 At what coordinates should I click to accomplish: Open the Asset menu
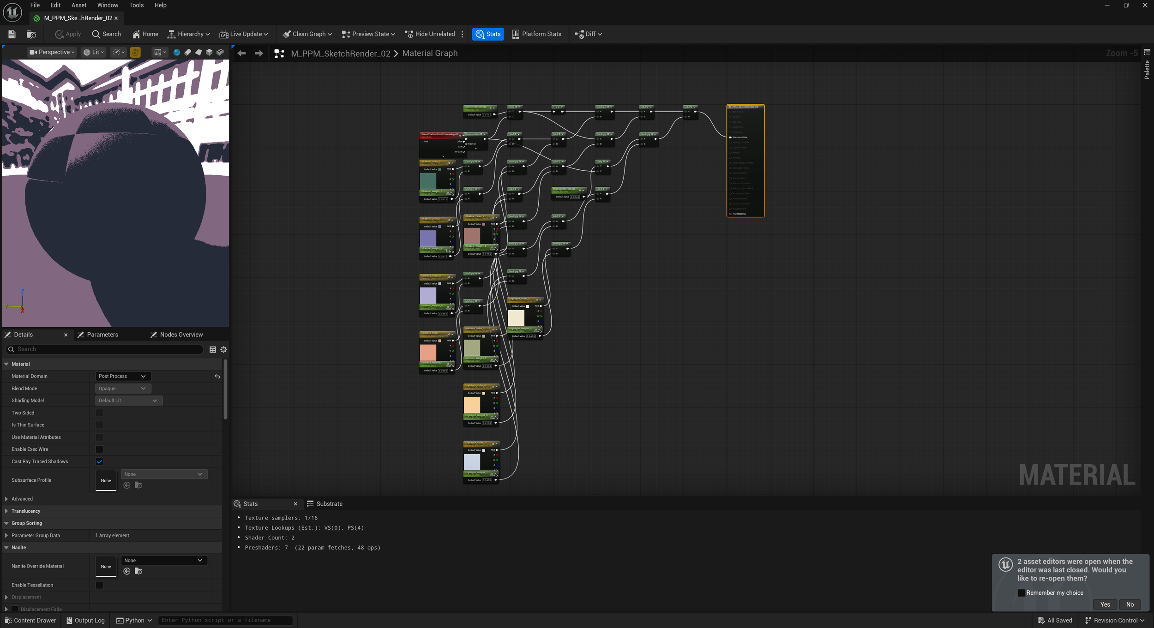point(78,5)
